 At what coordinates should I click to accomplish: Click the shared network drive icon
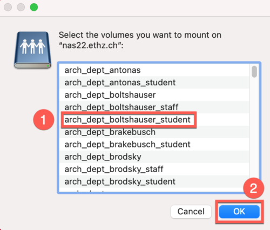point(32,50)
